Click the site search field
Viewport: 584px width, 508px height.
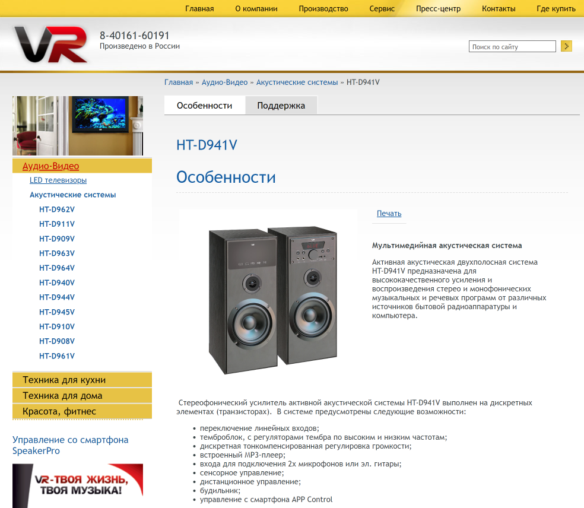click(512, 46)
